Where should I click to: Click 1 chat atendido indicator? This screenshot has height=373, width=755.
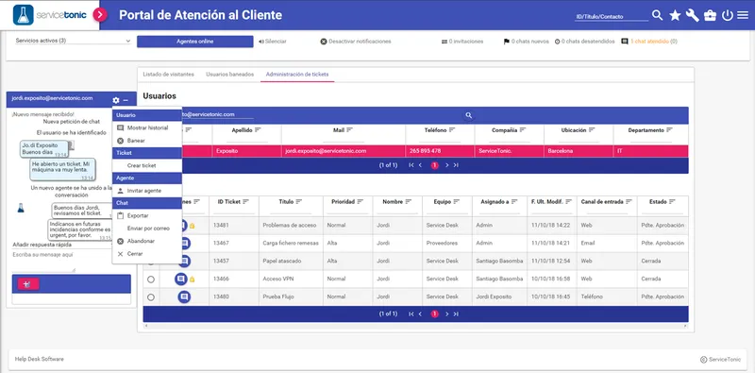point(649,42)
